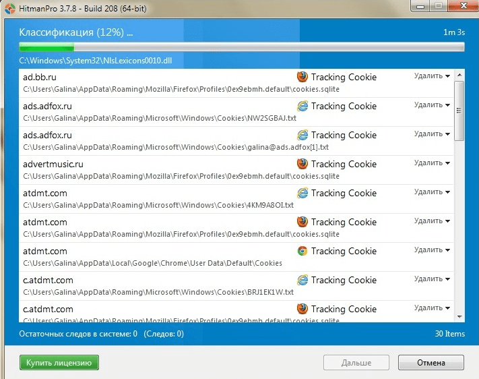Screen dimensions: 479x379
Task: Click Internet Explorer icon for ads.adfox.ru NW2SGBAJ.txt entry
Action: point(302,106)
